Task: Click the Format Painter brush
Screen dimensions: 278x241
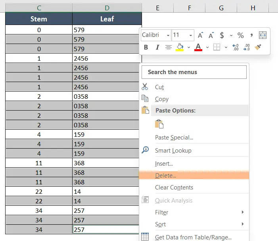Action: (258, 47)
